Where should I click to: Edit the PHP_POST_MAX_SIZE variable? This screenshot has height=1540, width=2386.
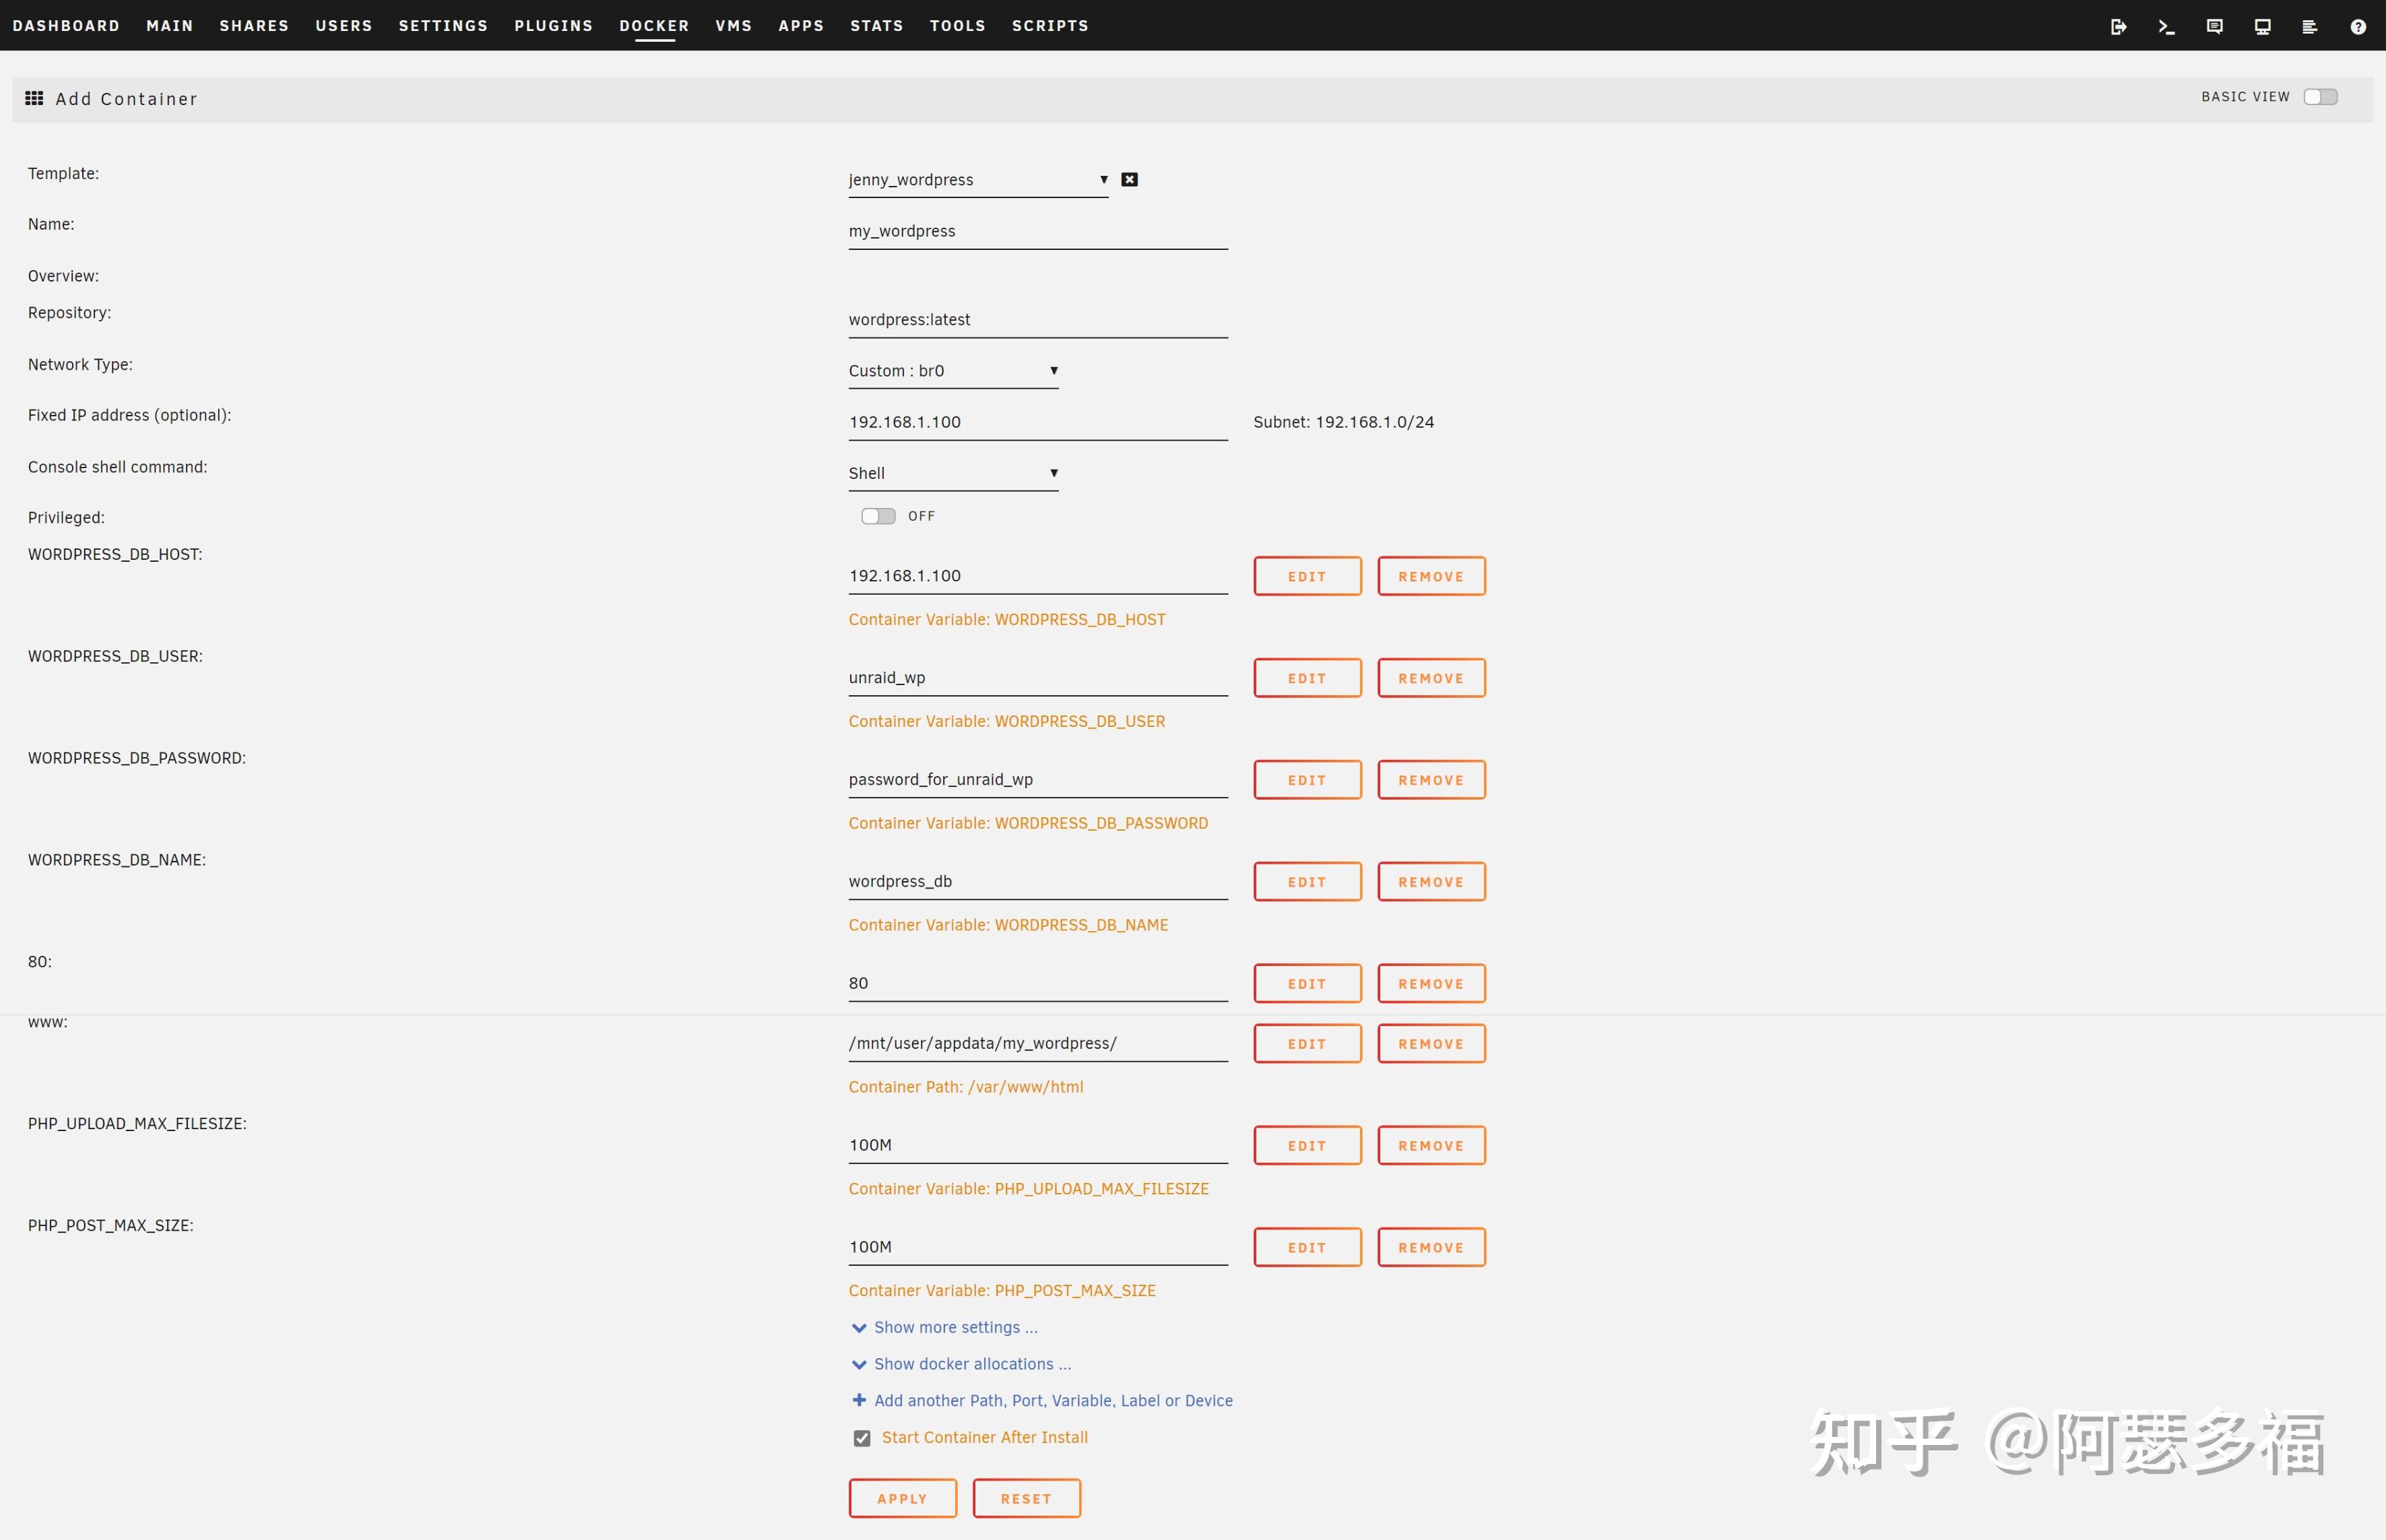pyautogui.click(x=1307, y=1248)
